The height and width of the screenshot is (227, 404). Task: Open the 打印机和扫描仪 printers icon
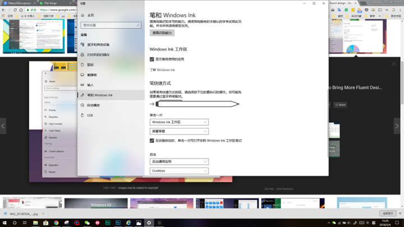point(82,54)
